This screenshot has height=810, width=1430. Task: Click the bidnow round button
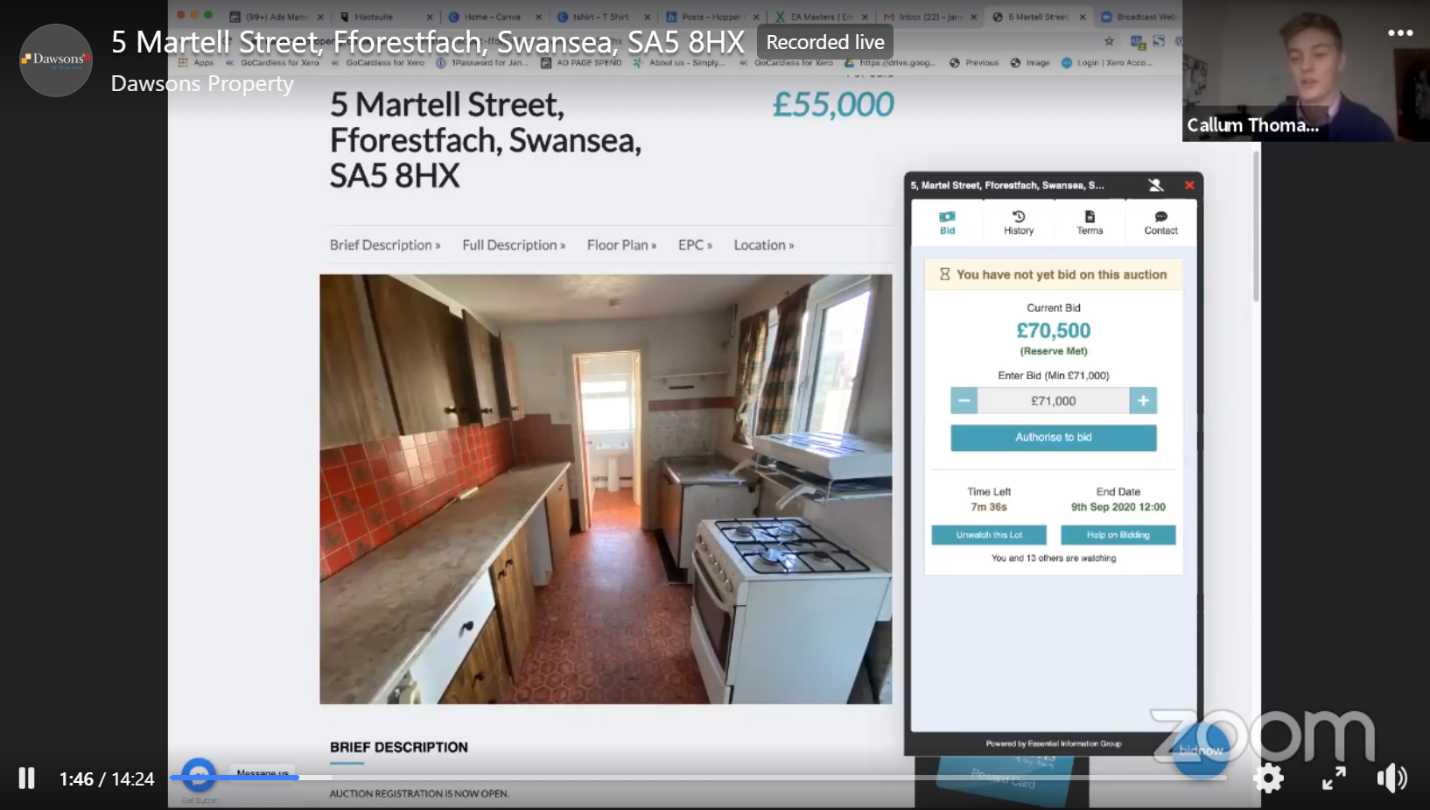pyautogui.click(x=1201, y=750)
